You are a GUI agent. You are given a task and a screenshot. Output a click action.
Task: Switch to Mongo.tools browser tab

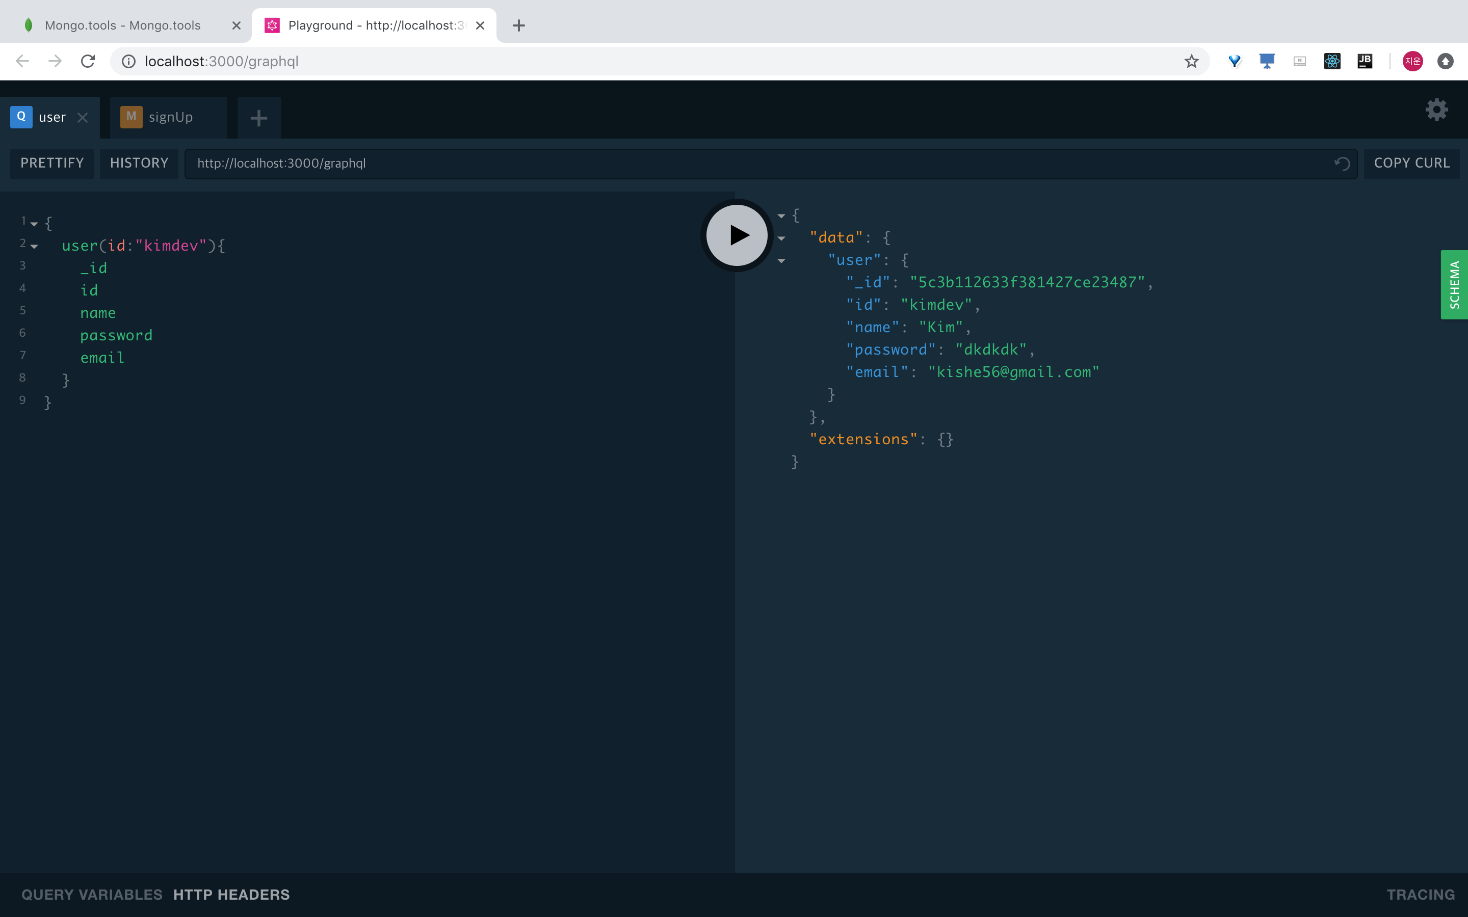pyautogui.click(x=122, y=25)
